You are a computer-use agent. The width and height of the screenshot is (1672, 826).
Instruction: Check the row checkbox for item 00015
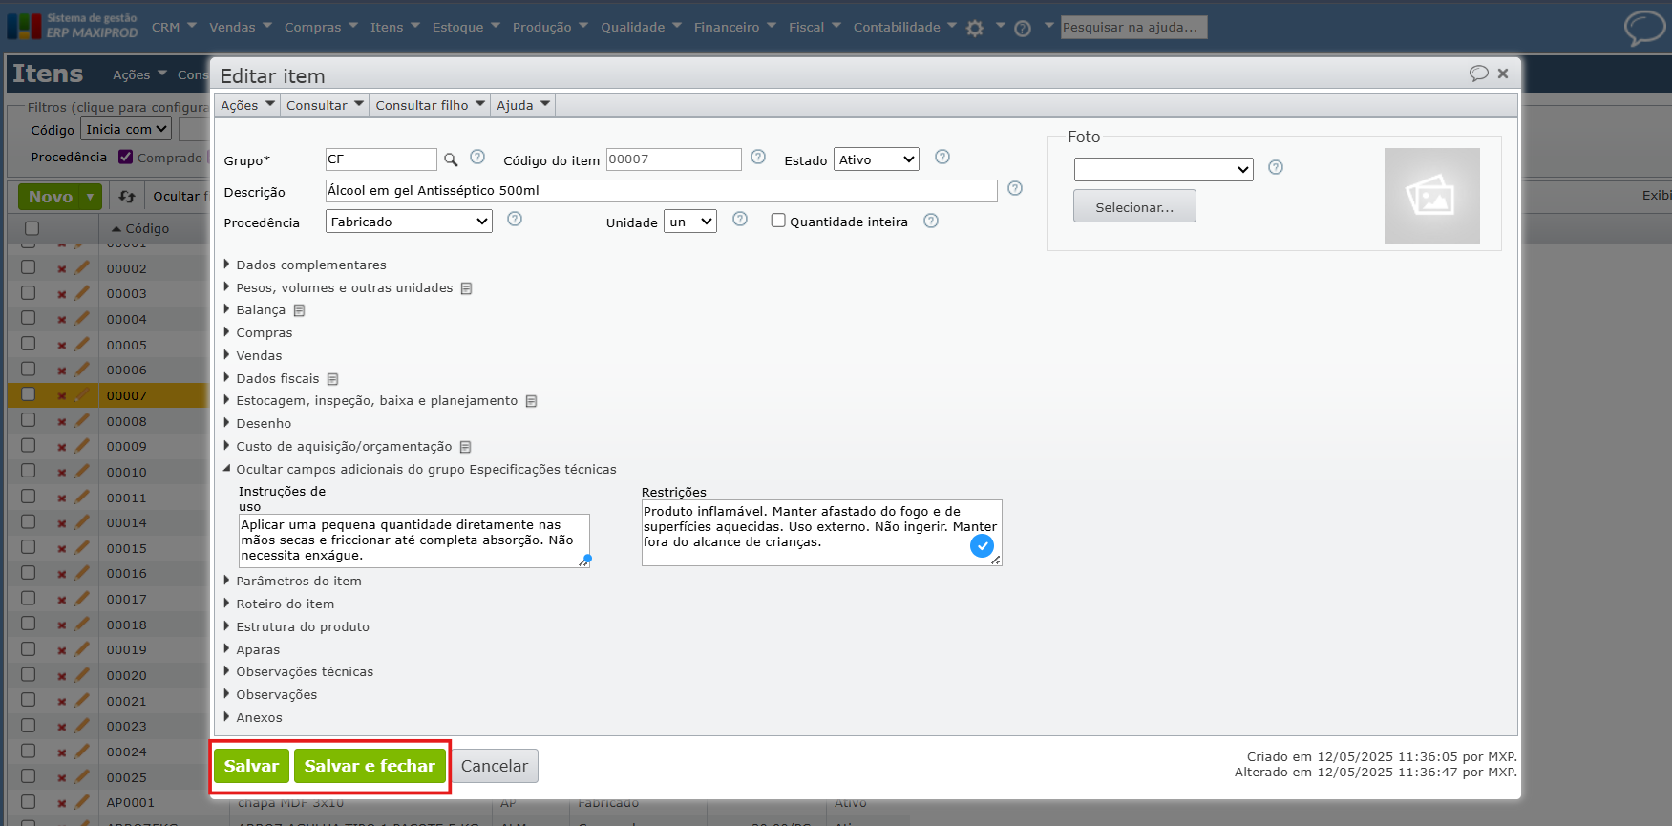point(29,547)
